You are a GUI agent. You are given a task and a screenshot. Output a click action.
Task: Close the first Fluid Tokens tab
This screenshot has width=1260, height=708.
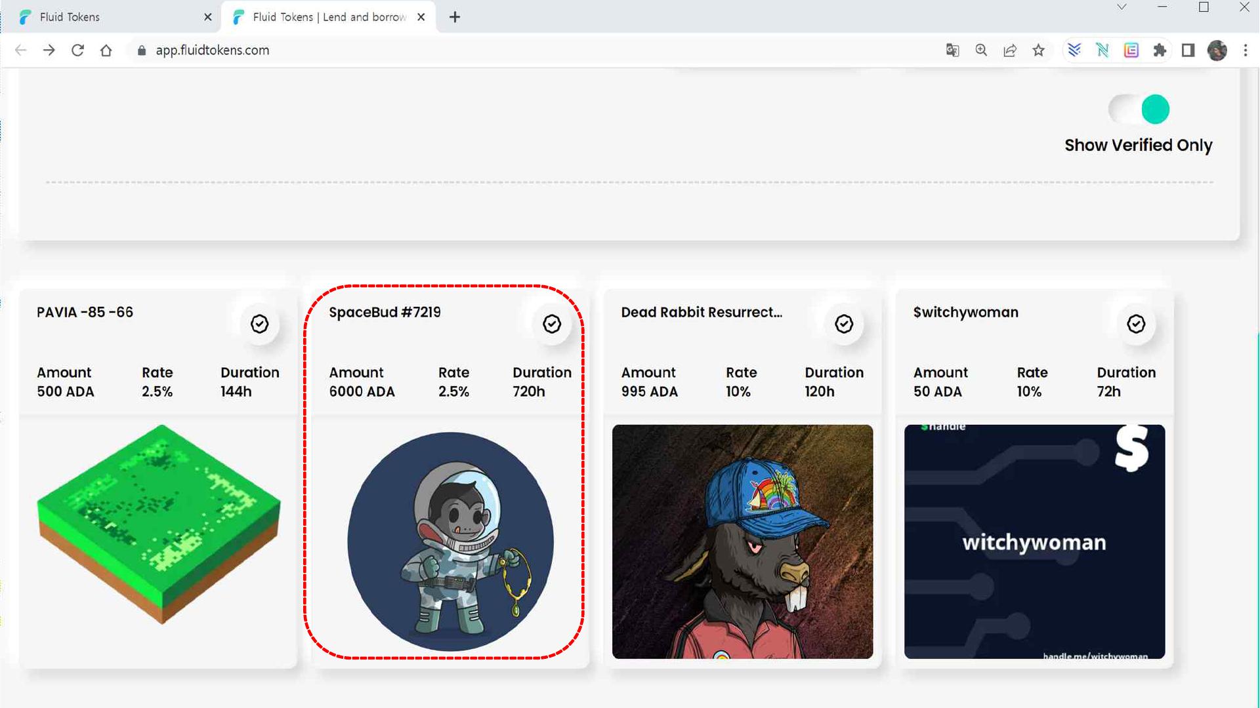(208, 17)
